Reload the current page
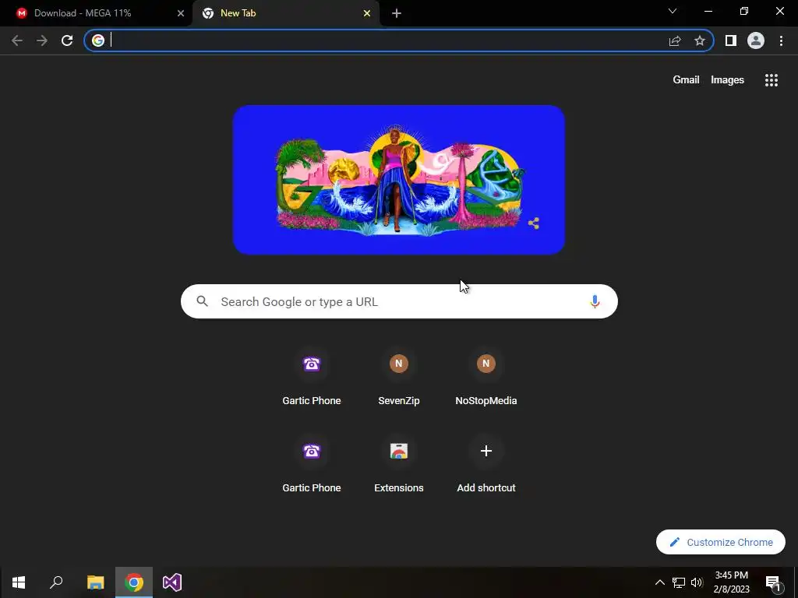 pos(67,40)
